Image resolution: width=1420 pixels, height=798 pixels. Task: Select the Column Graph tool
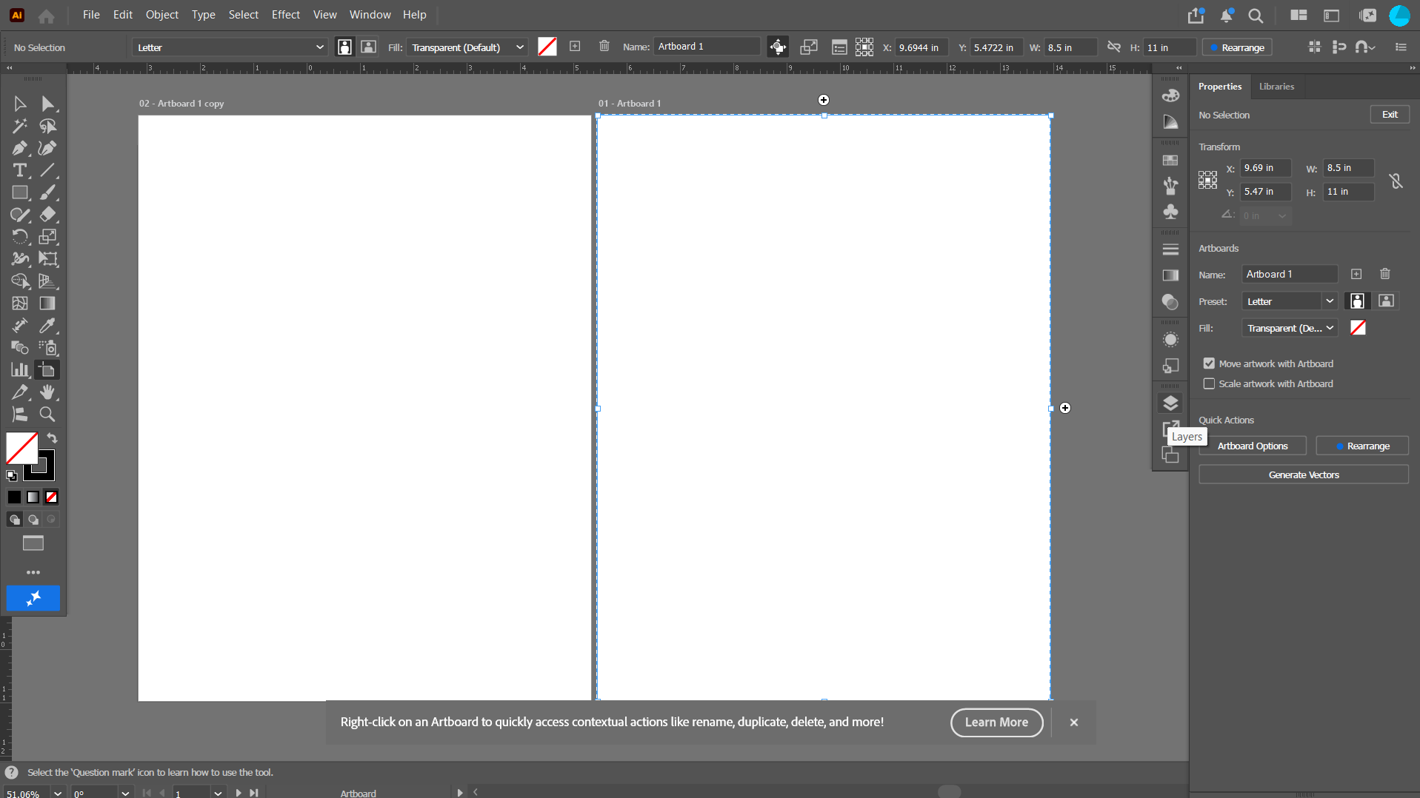tap(20, 370)
